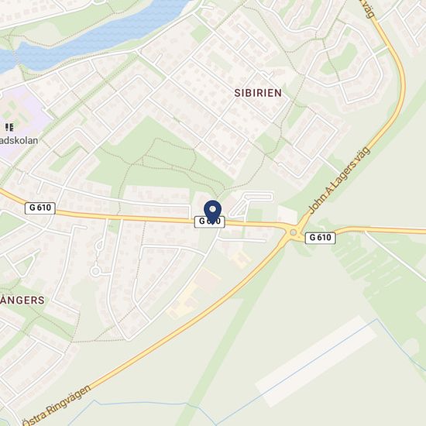
Task: Click the long white strip in southeast field
Action: [317, 362]
